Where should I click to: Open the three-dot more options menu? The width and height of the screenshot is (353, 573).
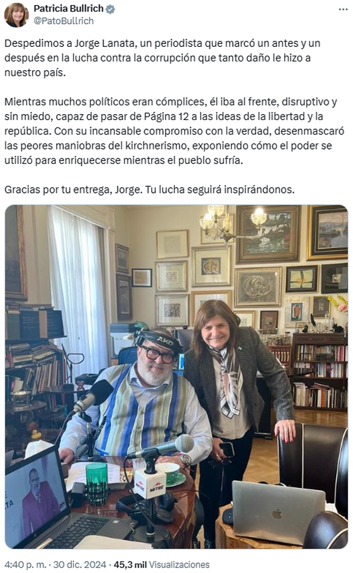pos(343,9)
